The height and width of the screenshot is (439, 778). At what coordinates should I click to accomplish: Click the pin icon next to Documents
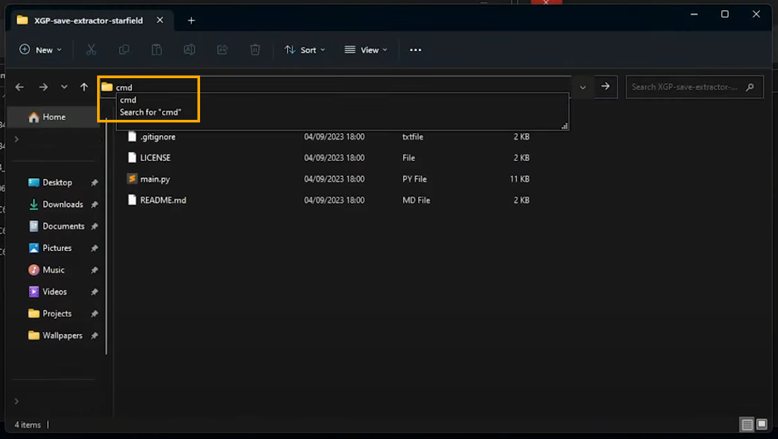[94, 227]
